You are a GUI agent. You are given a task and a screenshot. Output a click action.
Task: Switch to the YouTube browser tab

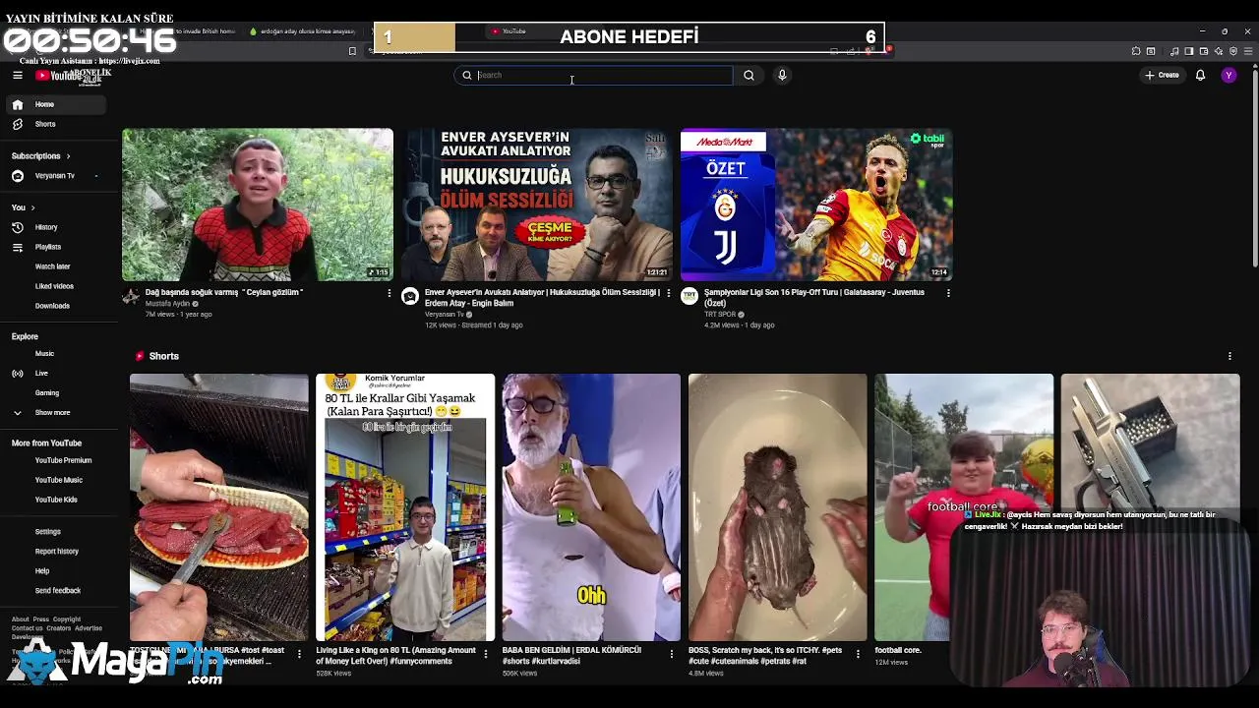tap(513, 31)
